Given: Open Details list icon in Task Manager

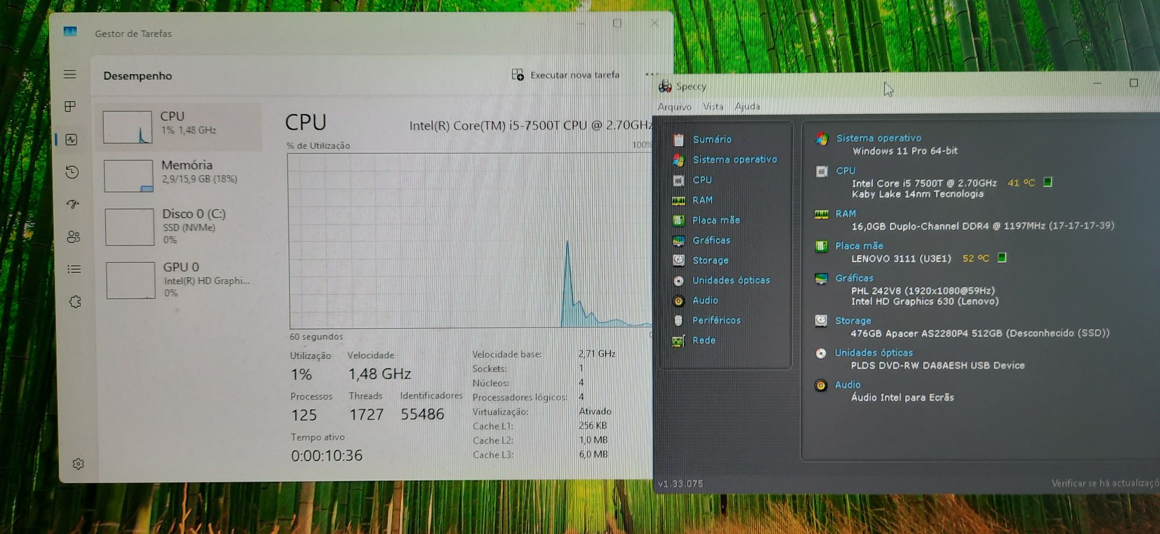Looking at the screenshot, I should (x=74, y=269).
